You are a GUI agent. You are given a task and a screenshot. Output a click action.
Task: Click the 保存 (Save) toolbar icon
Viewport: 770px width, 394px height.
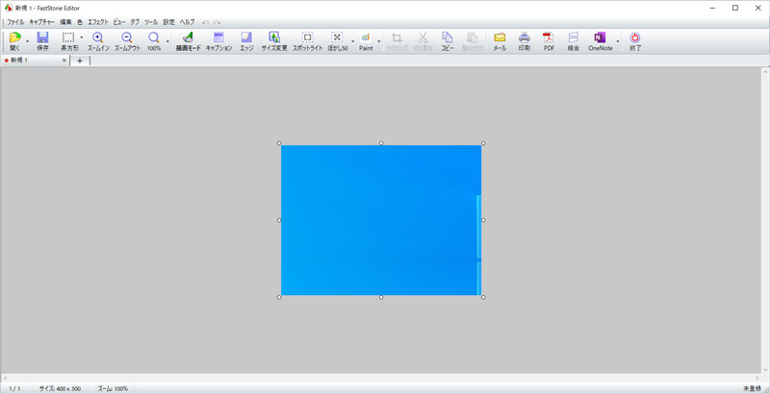[42, 40]
